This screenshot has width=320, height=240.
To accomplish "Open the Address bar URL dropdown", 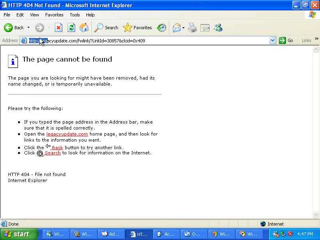I will tap(272, 40).
